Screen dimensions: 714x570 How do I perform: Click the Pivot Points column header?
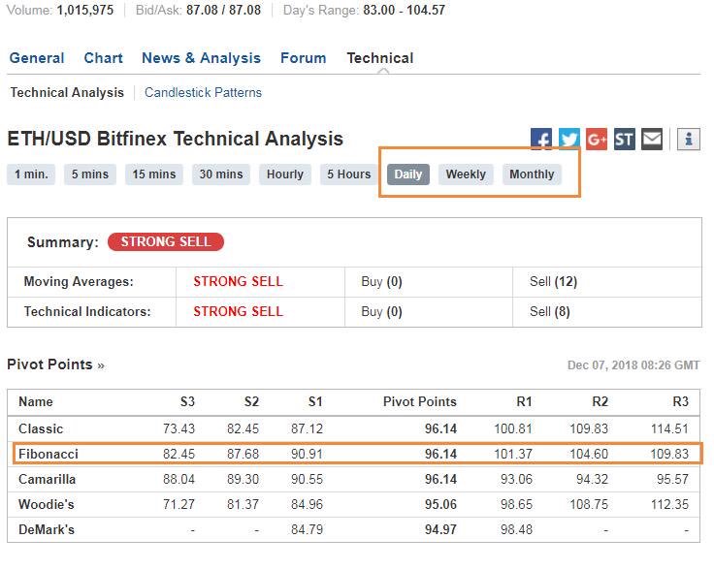pos(420,401)
